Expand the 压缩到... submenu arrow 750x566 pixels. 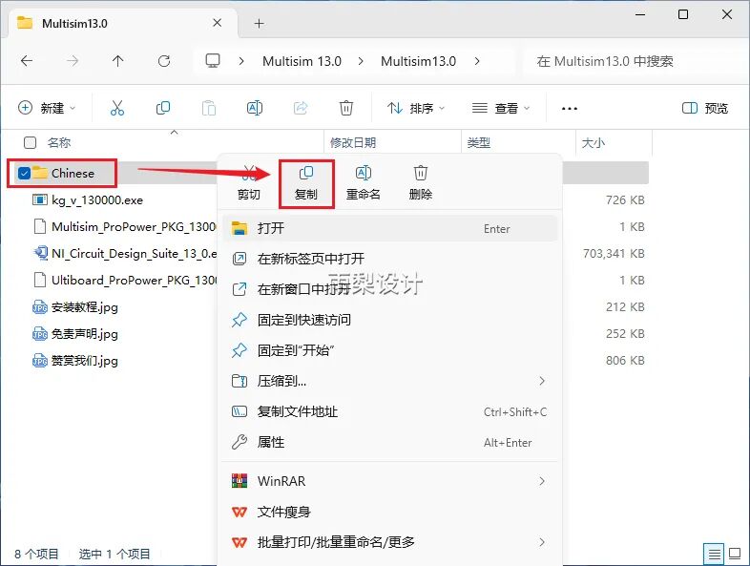(541, 381)
